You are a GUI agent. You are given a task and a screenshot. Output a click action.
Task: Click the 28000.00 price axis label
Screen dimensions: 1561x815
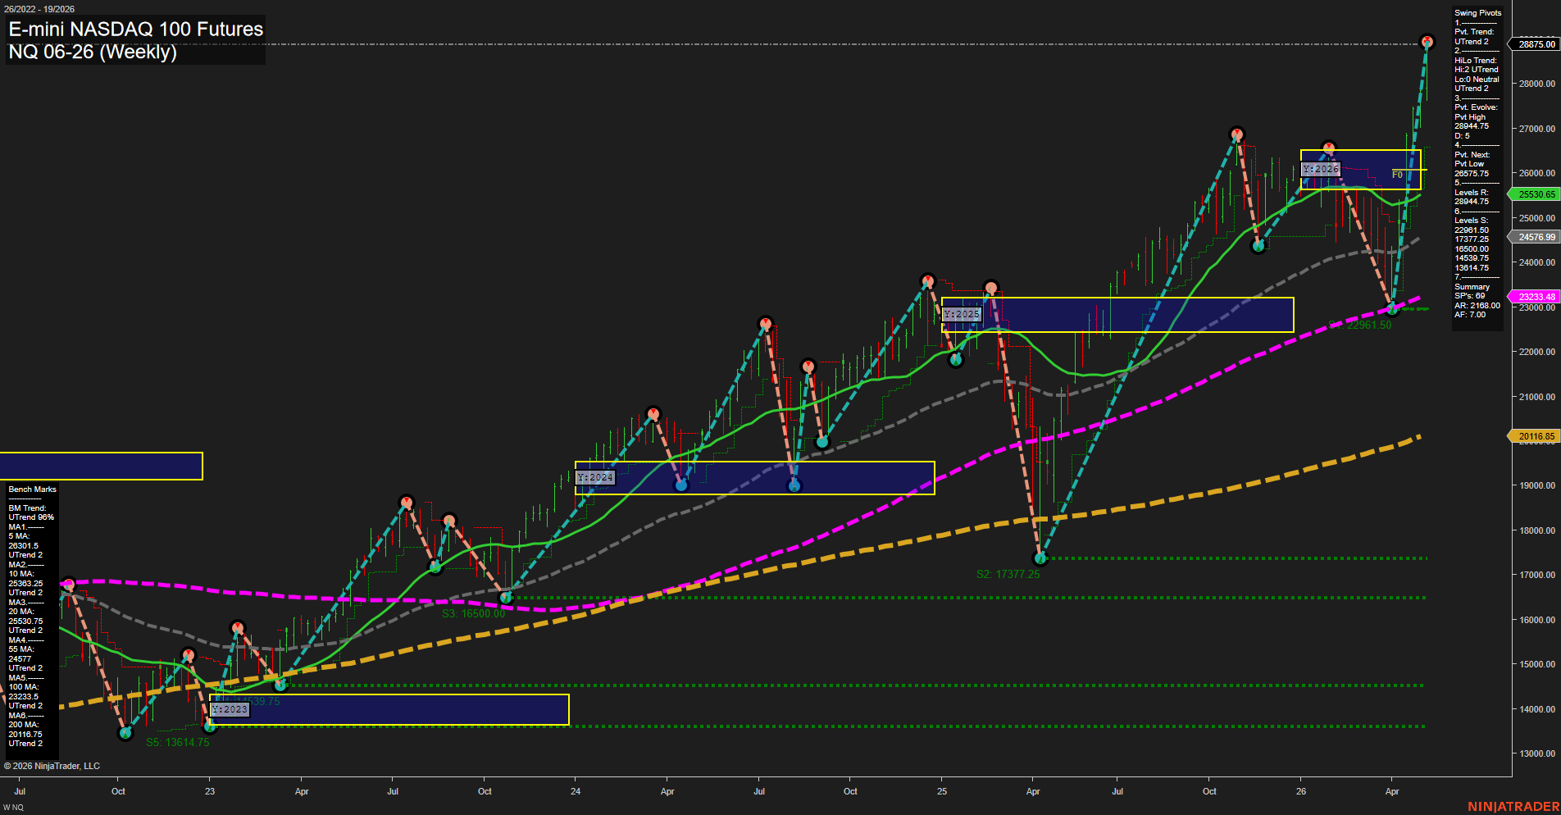click(1537, 84)
